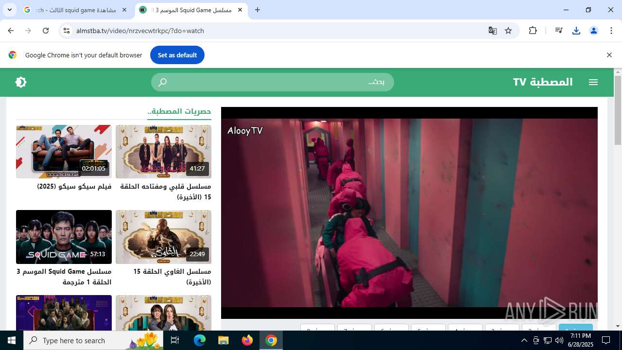Click the search magnifier icon in site search
Viewport: 622px width, 350px height.
tap(163, 82)
